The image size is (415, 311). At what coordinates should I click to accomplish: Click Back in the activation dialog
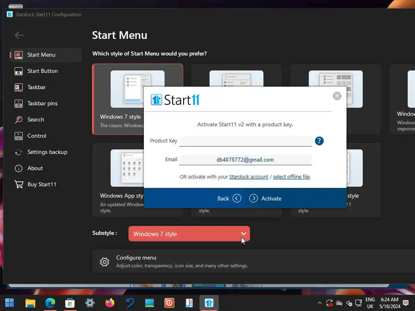point(229,198)
